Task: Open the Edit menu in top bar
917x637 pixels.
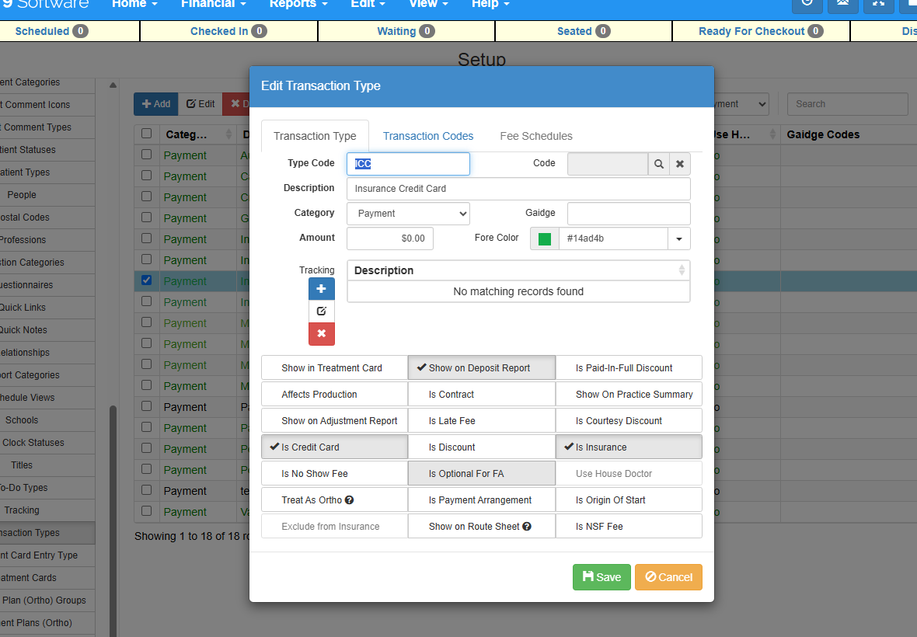Action: tap(368, 4)
